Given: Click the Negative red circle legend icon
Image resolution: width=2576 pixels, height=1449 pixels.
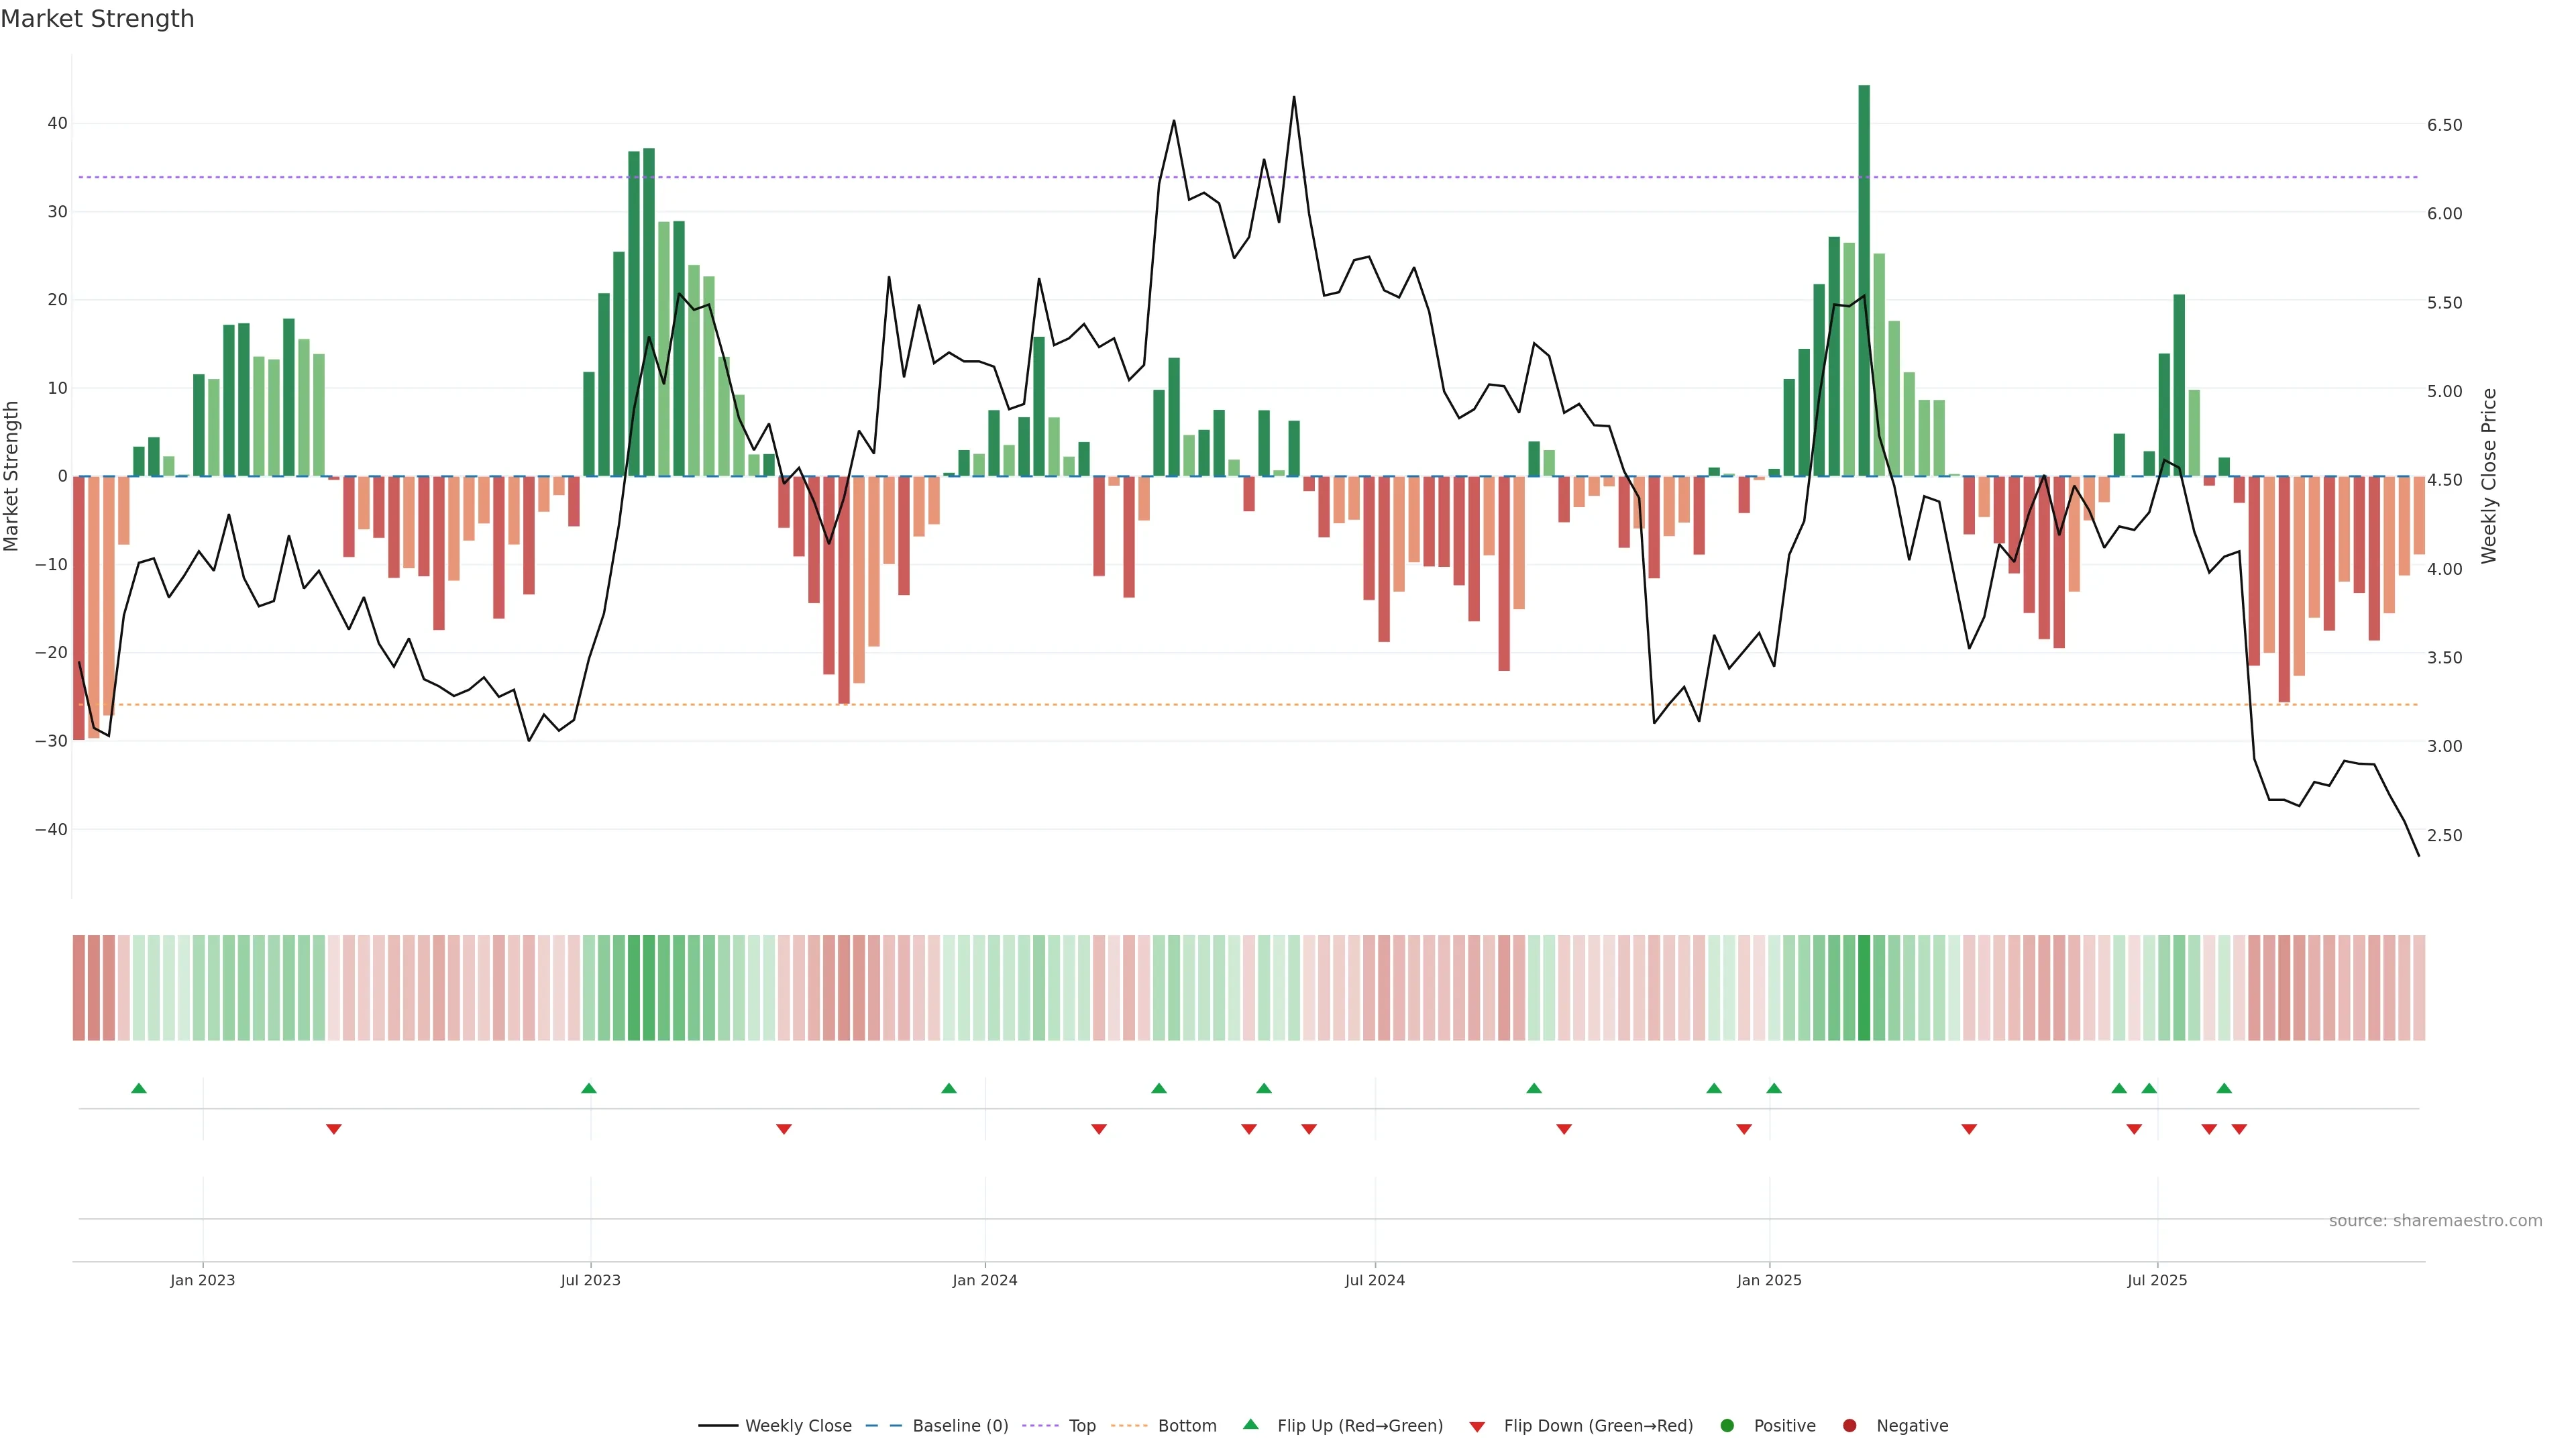Looking at the screenshot, I should (x=1849, y=1426).
